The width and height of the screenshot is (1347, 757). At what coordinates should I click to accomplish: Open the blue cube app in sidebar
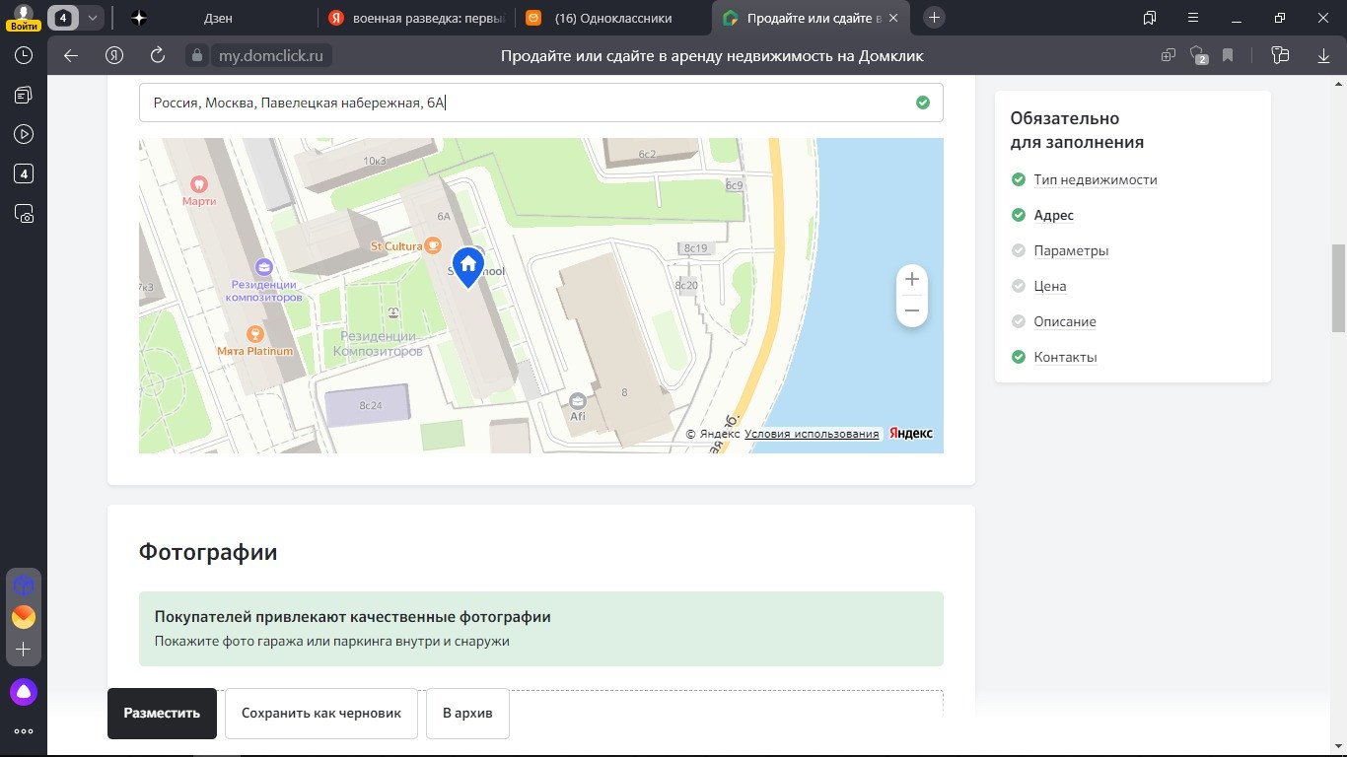point(24,585)
